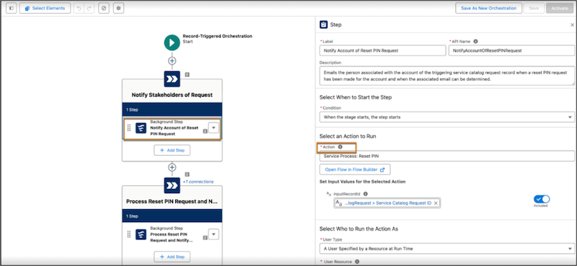Screen dimensions: 577x266
Task: Open dropdown arrow on Process Reset PIN step
Action: point(213,234)
